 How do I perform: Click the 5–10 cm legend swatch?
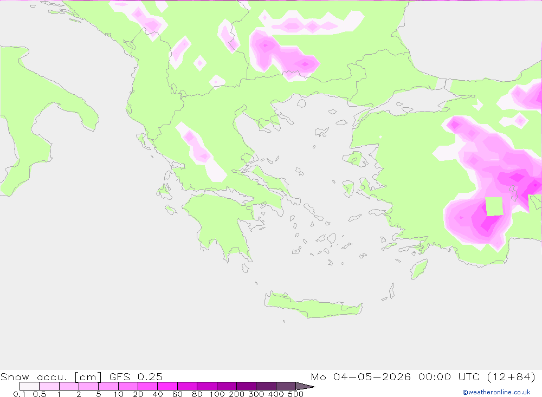[108, 386]
